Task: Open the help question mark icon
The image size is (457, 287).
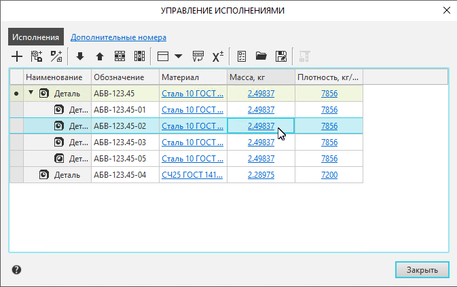Action: (x=17, y=269)
